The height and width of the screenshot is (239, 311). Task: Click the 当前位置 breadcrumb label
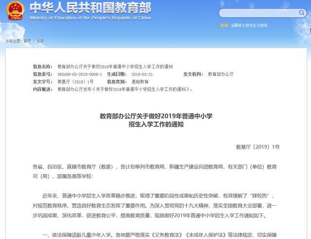coord(14,41)
